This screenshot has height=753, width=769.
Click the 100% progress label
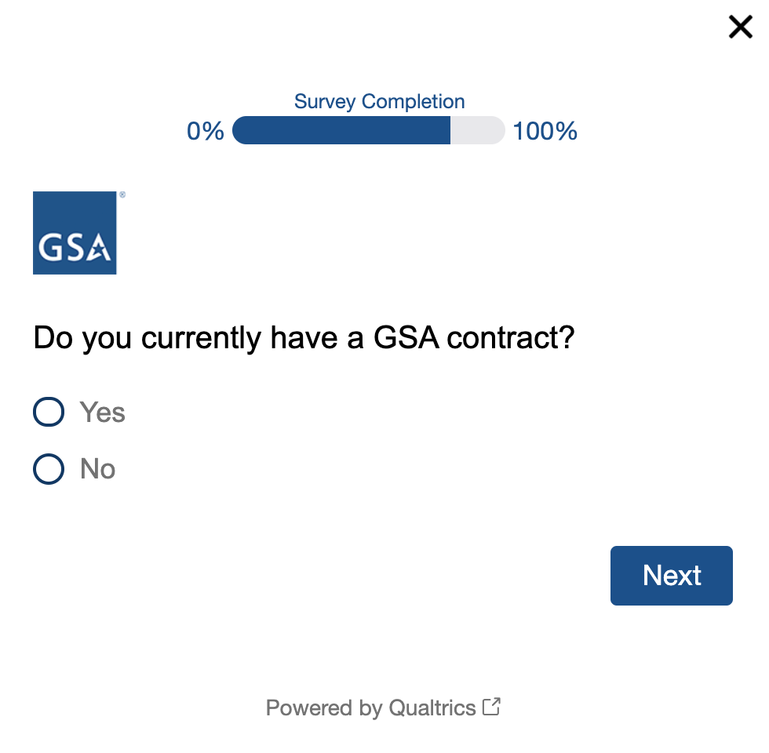point(545,131)
